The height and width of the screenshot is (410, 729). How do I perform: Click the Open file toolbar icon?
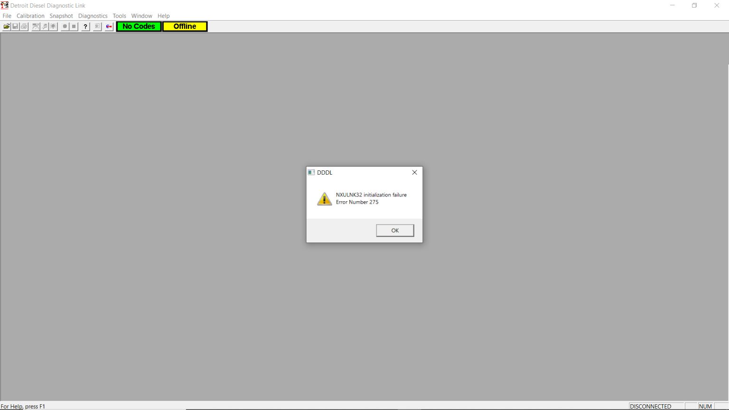tap(7, 27)
